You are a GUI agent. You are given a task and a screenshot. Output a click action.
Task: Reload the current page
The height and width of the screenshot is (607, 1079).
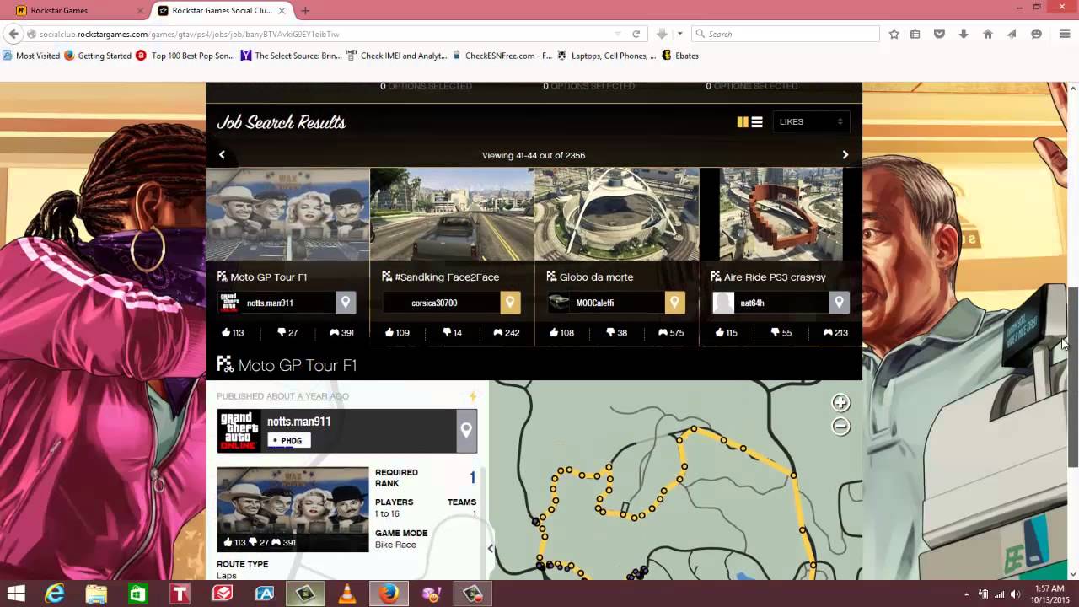pos(636,34)
